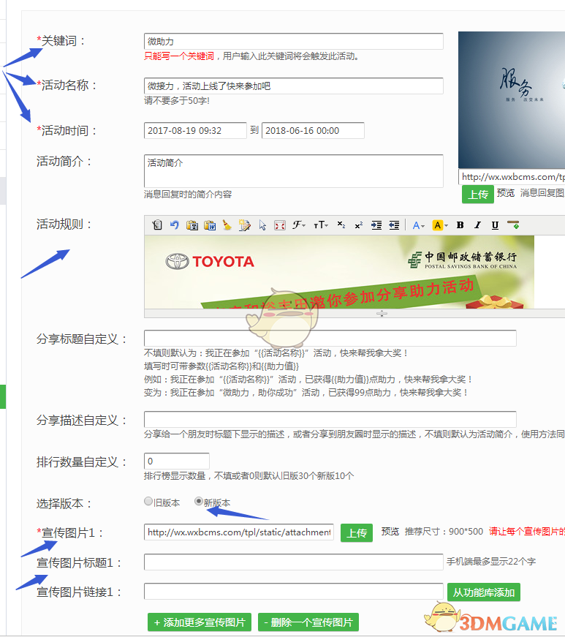Apply superscript formatting
The image size is (565, 637).
point(358,225)
